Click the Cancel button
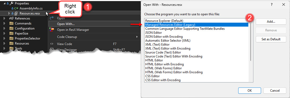Viewport: 290px width, 98px height. 275,90
